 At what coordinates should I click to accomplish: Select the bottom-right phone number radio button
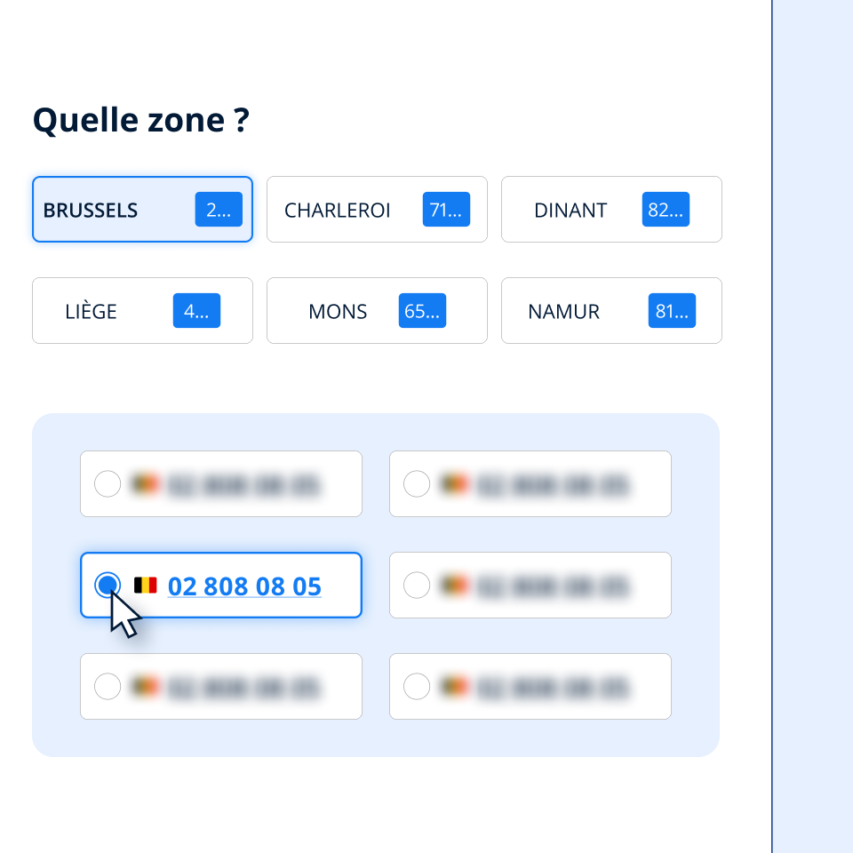point(416,686)
